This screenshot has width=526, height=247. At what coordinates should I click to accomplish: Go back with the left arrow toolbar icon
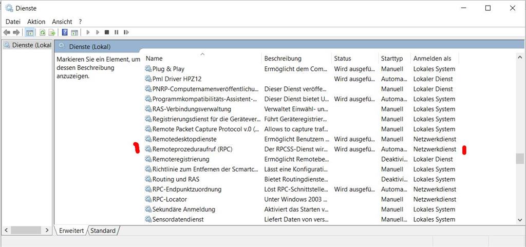[x=7, y=32]
